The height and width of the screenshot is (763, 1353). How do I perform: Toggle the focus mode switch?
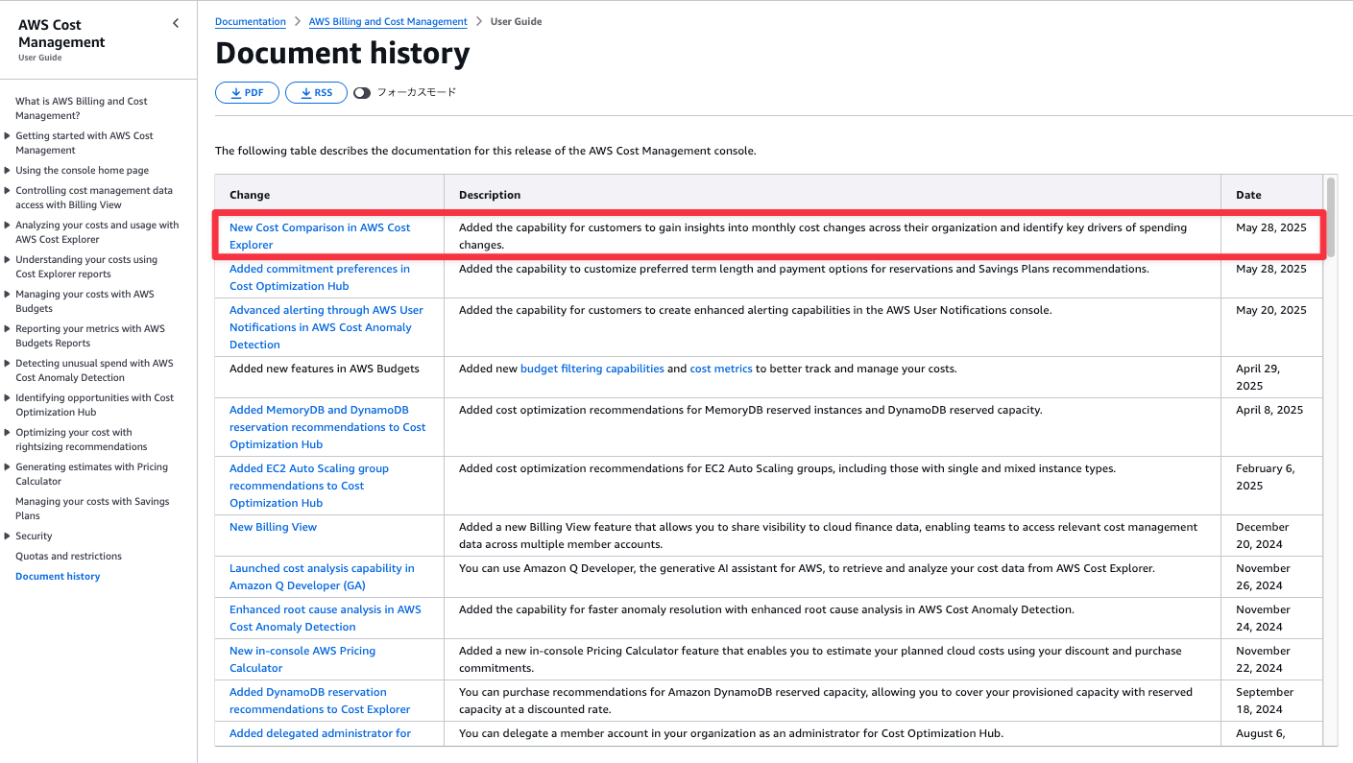pos(362,93)
